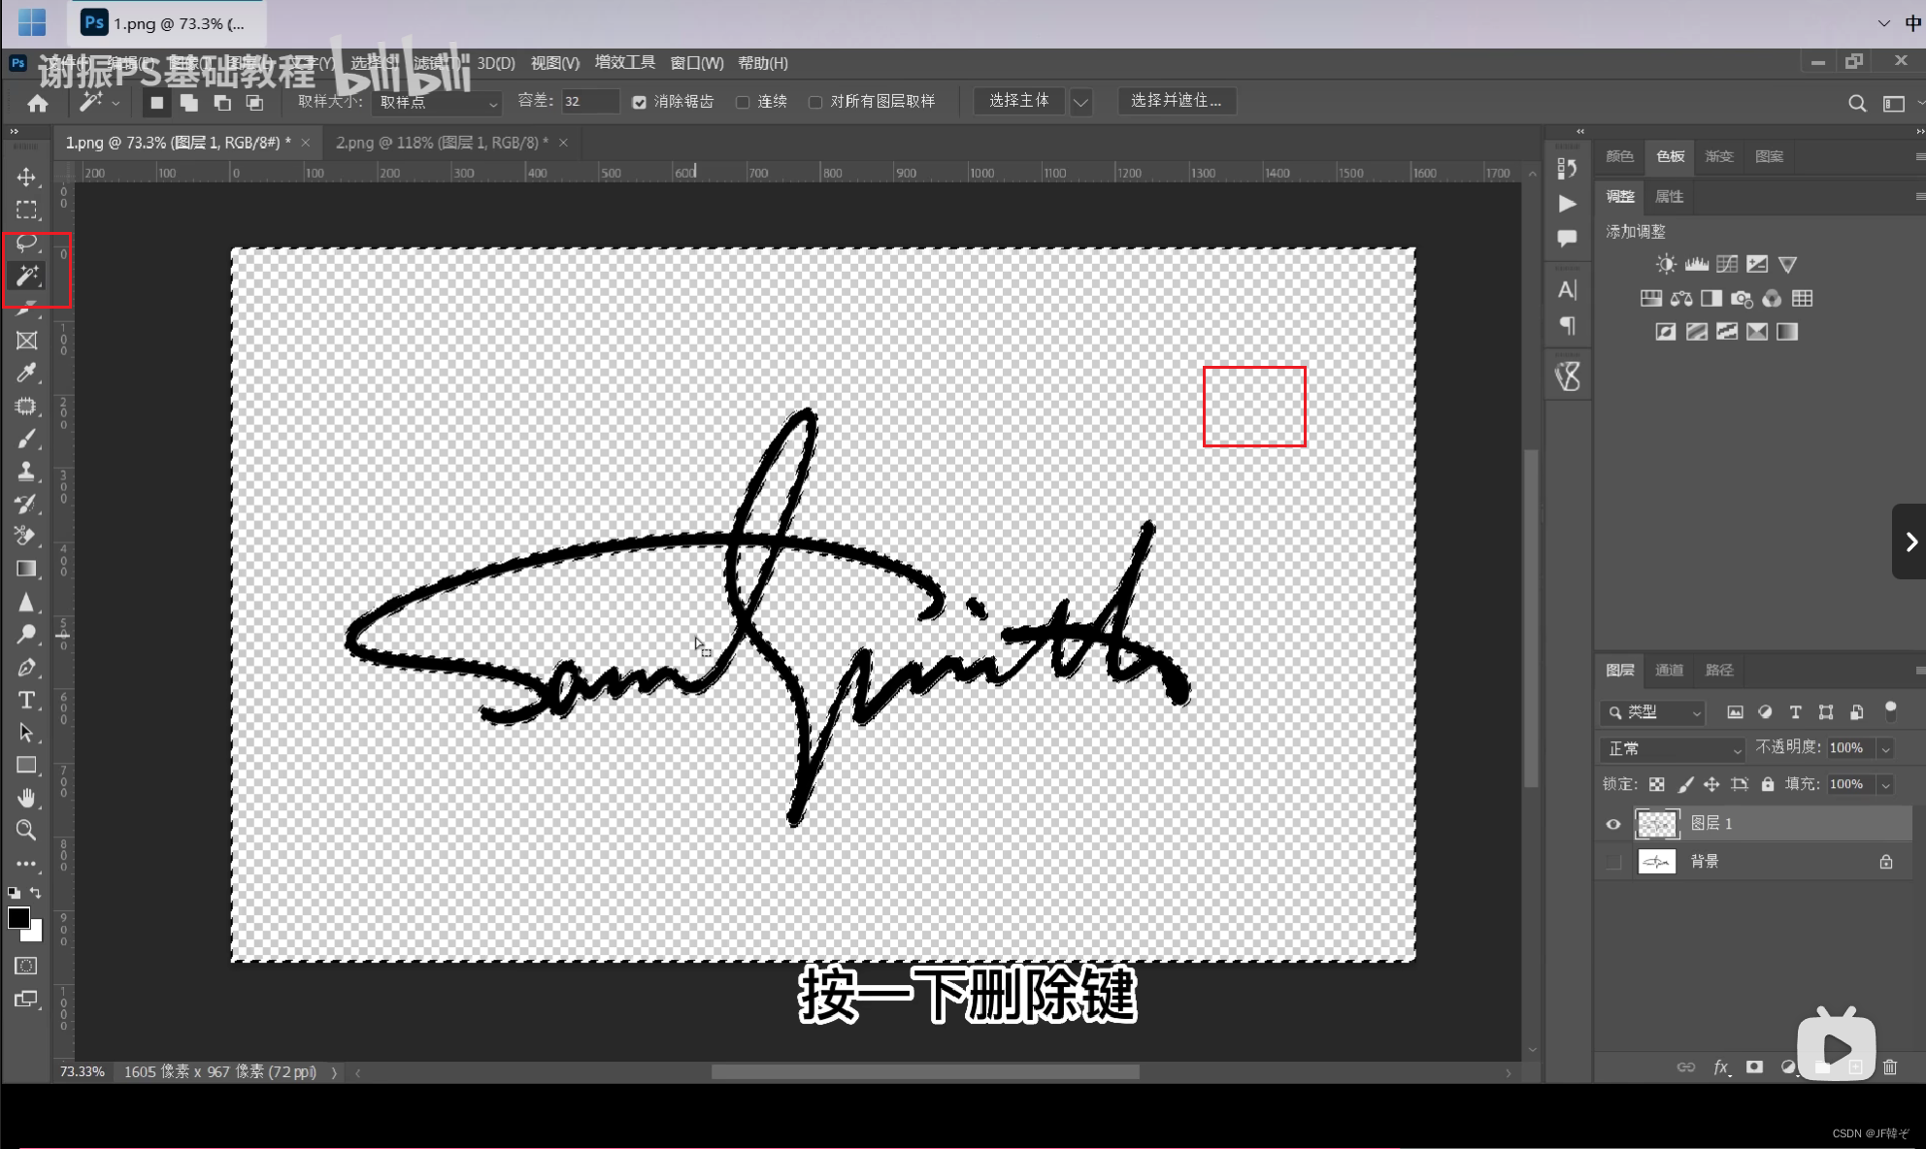Select the Zoom tool
Viewport: 1926px width, 1149px height.
(x=26, y=831)
